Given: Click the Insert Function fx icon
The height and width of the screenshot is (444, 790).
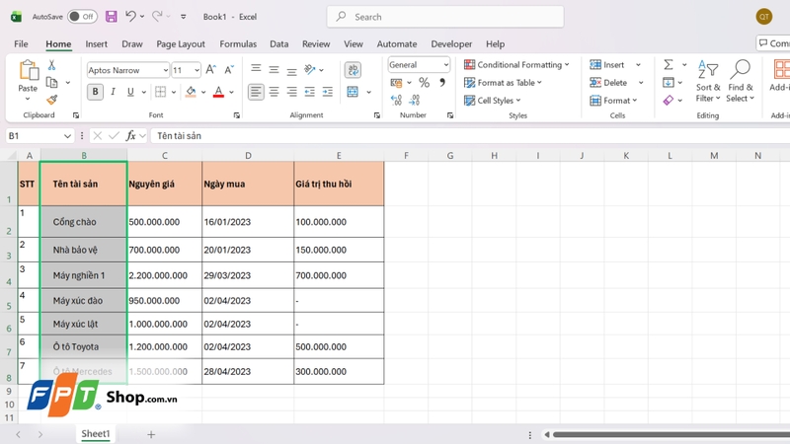Looking at the screenshot, I should coord(130,135).
